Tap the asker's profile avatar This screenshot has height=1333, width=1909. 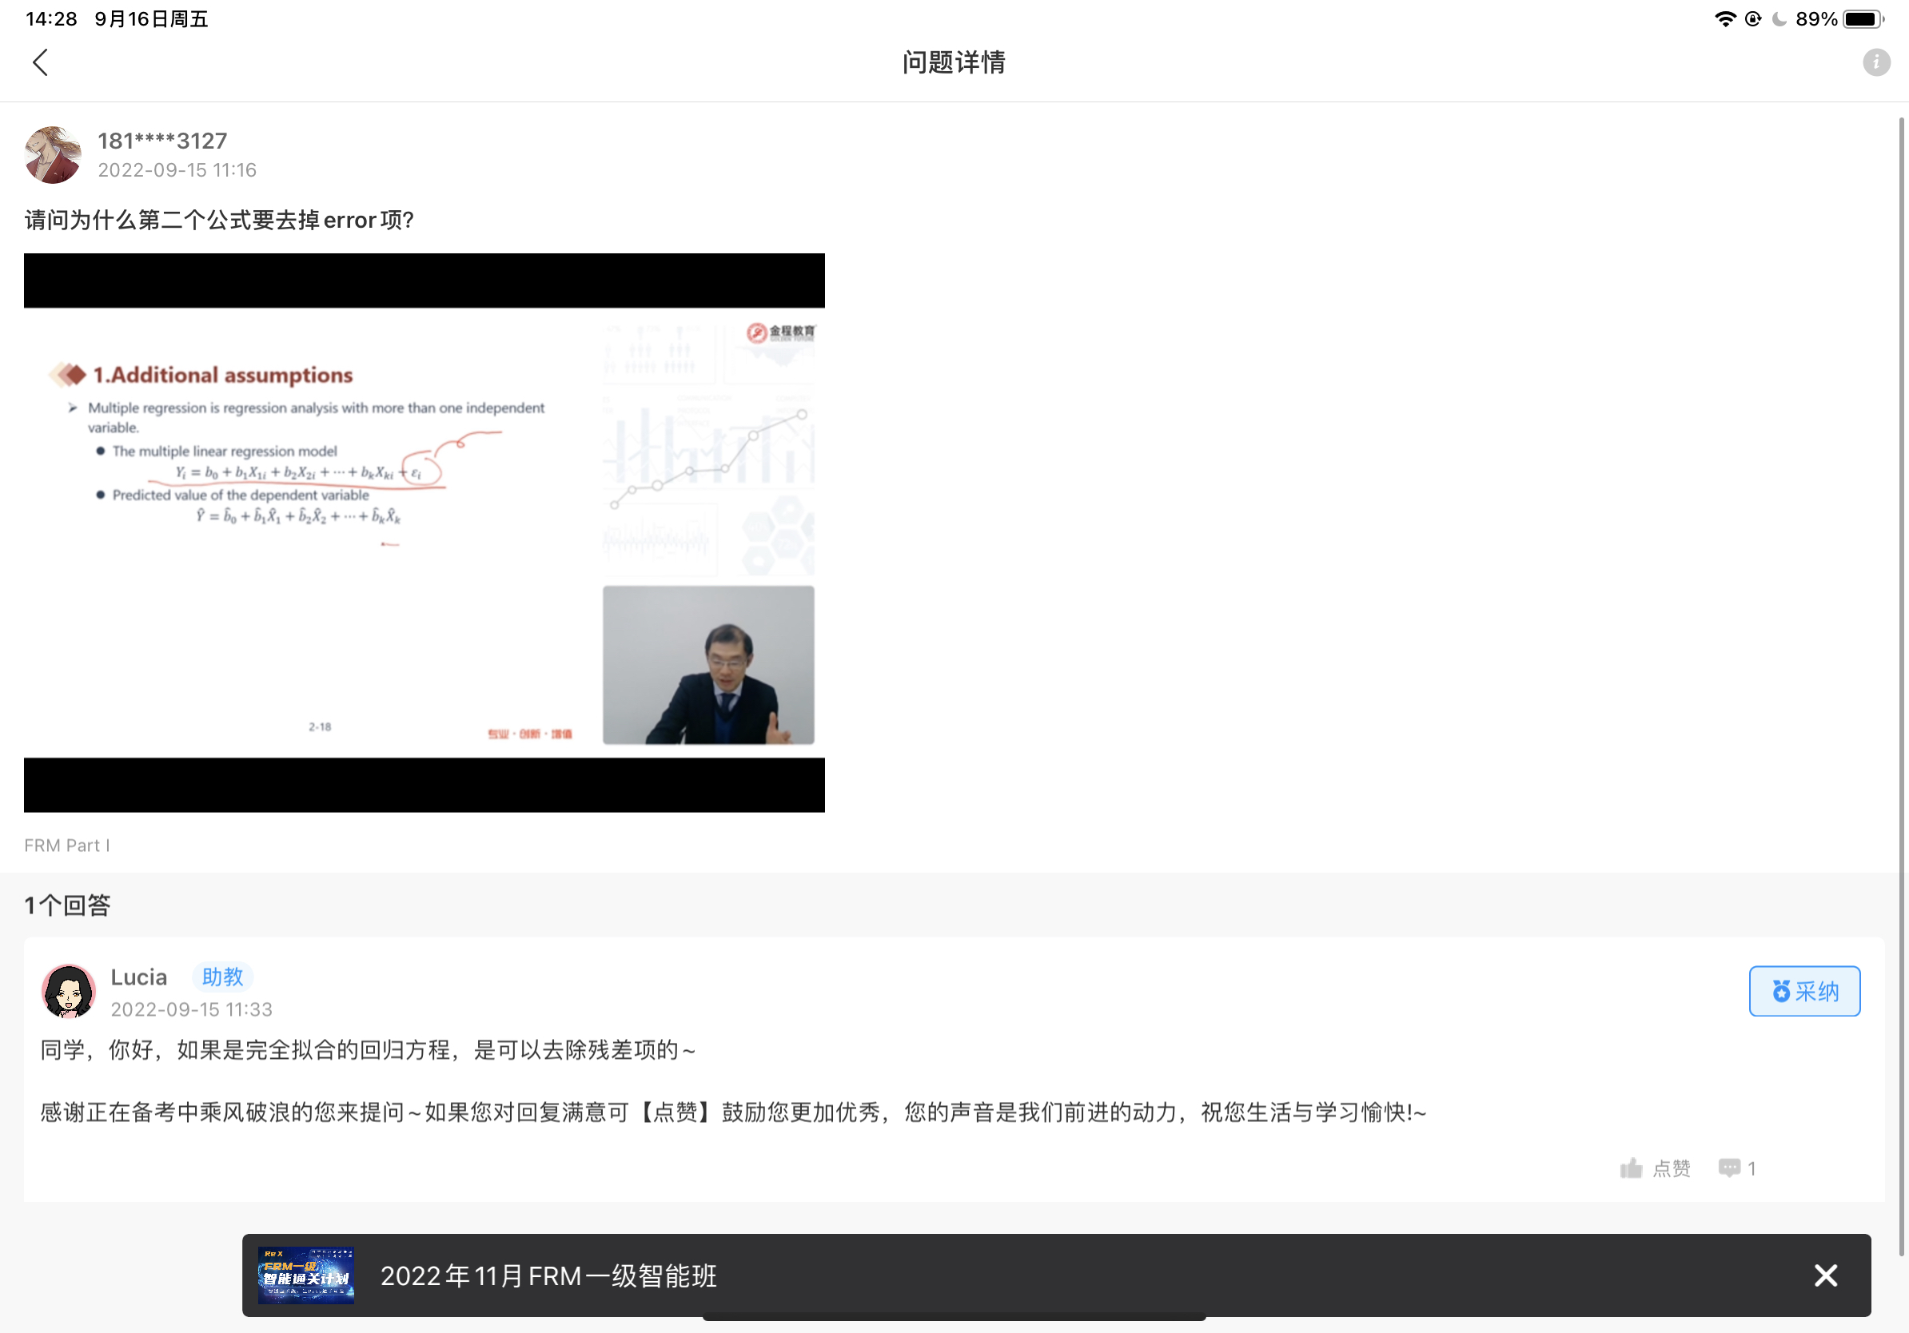tap(54, 154)
